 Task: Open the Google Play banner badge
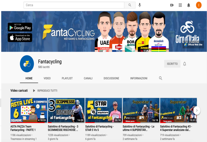(x=20, y=27)
